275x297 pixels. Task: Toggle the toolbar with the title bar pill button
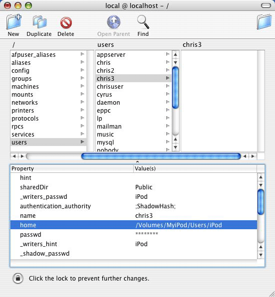(x=266, y=5)
